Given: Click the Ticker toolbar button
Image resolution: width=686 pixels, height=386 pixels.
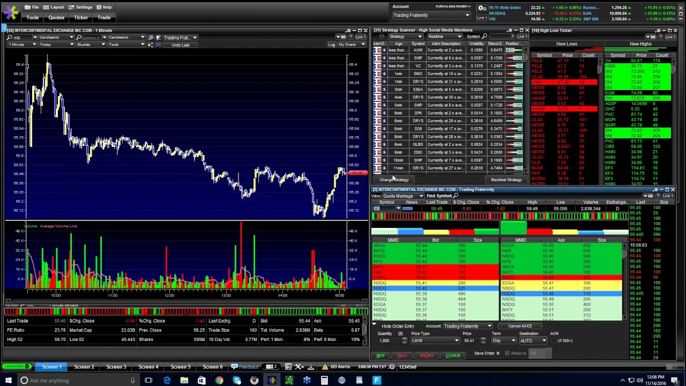Looking at the screenshot, I should click(81, 18).
